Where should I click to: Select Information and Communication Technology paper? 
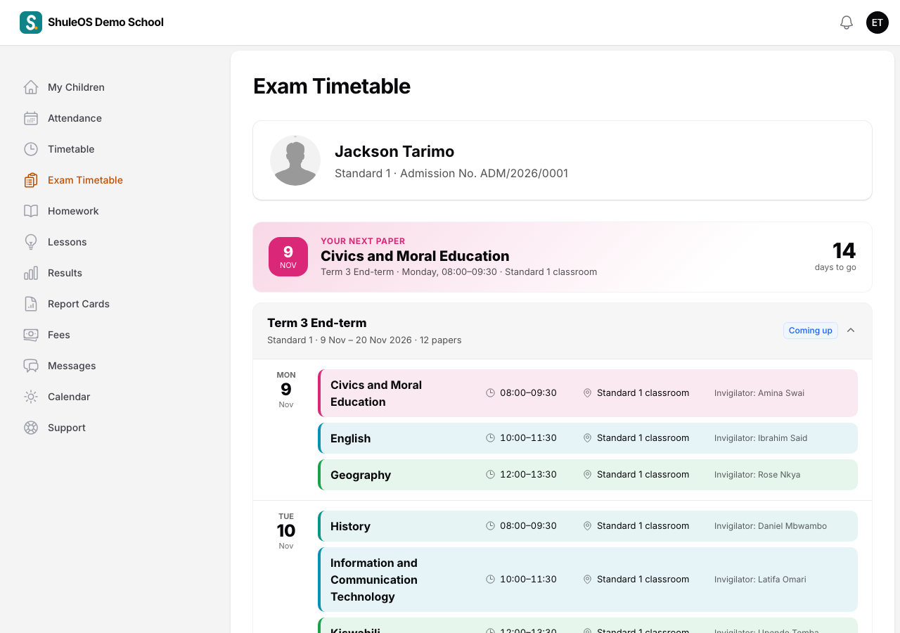point(588,580)
